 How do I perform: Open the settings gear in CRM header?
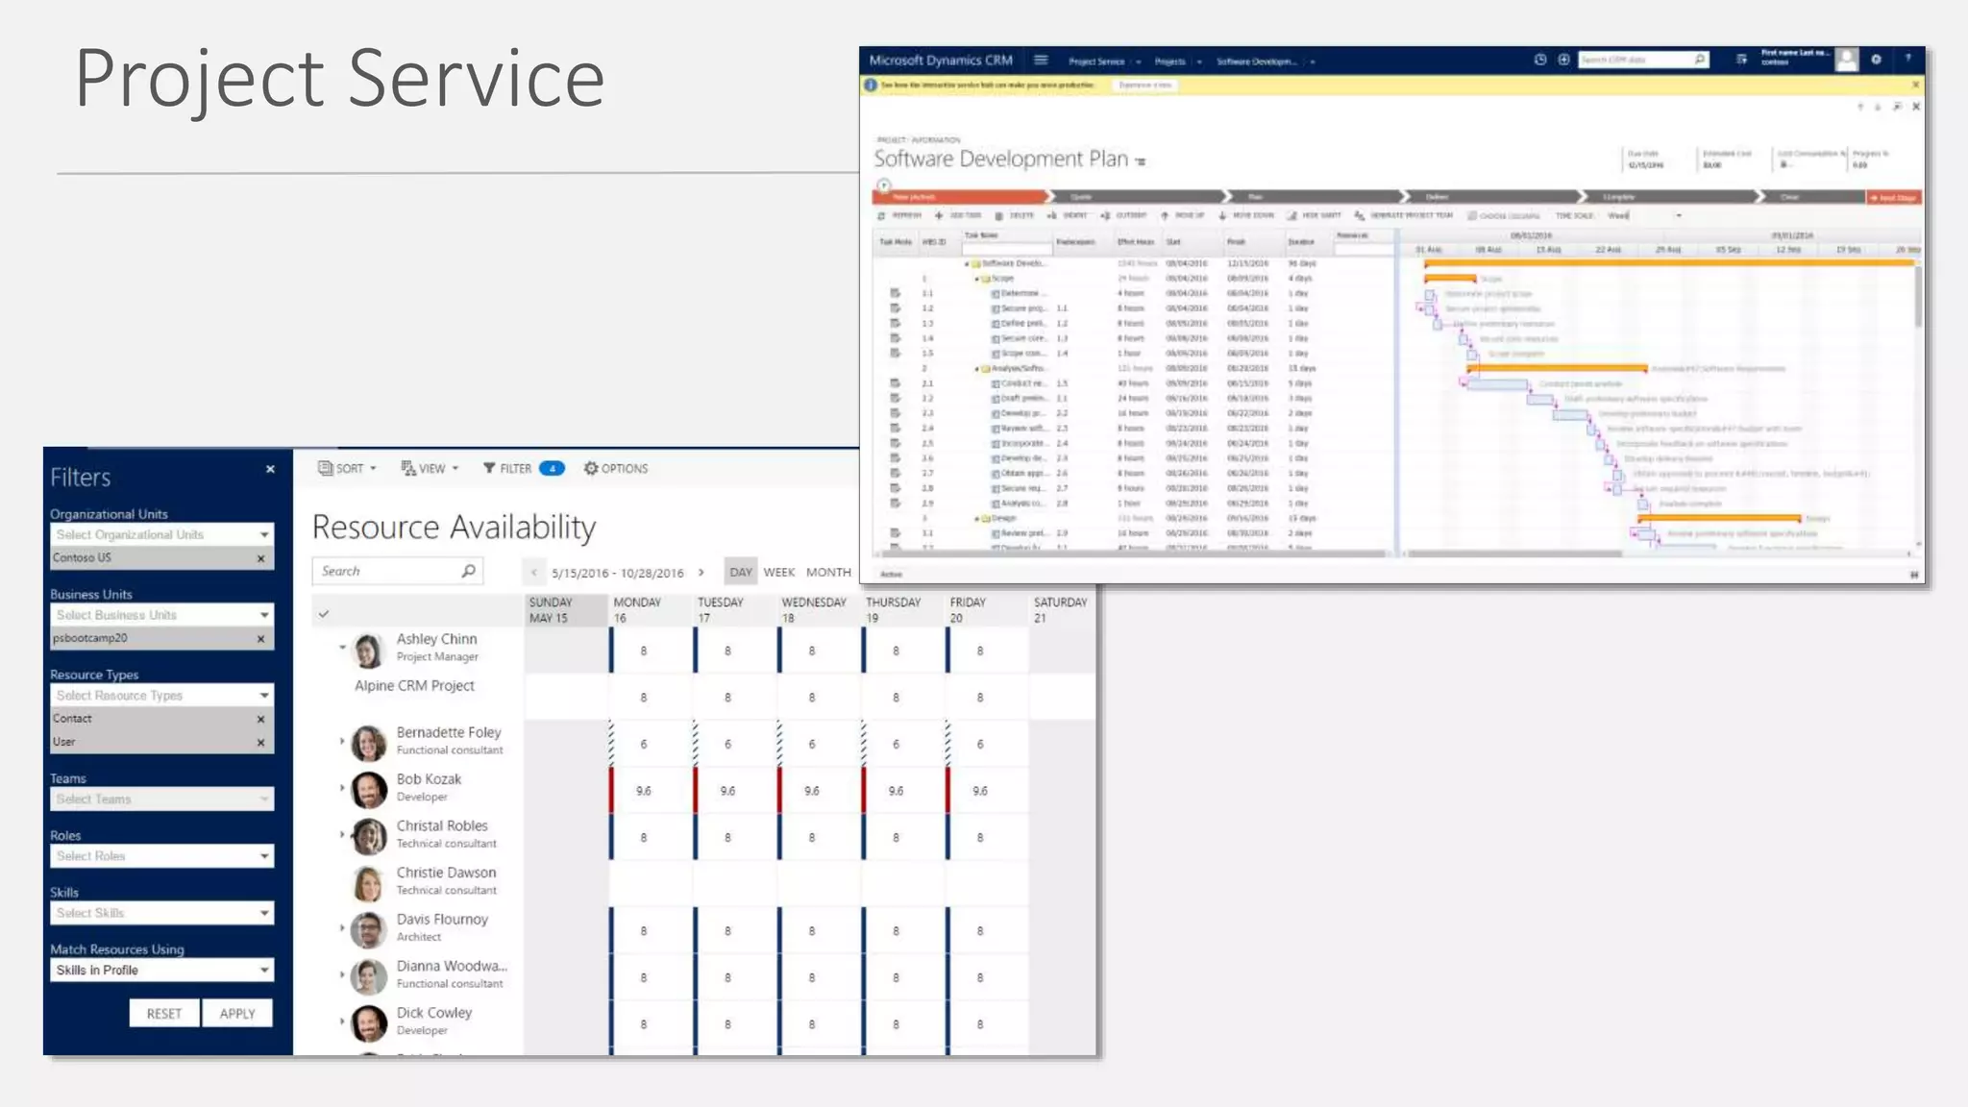[1876, 60]
